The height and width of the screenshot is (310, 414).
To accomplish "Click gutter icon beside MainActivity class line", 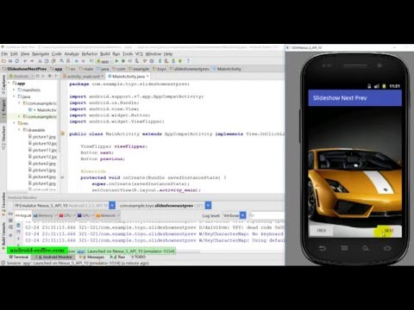I will [x=62, y=133].
